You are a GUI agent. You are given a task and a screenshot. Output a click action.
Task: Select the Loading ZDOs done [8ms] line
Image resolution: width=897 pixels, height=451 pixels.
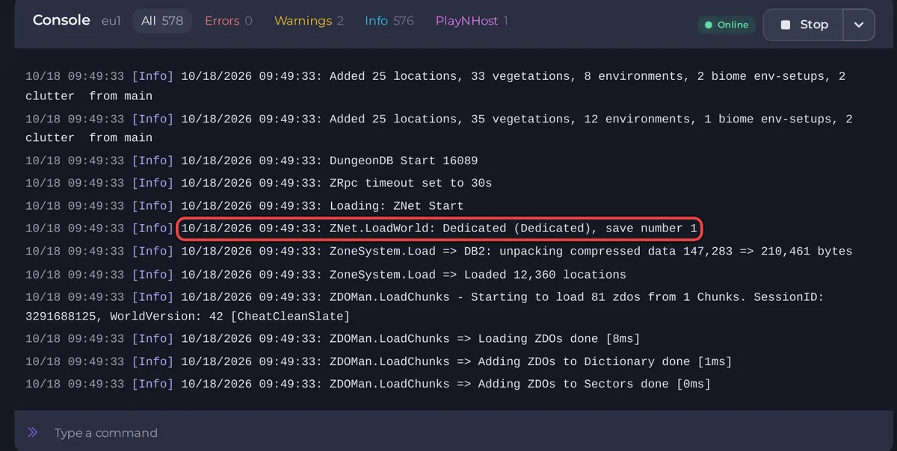(333, 339)
